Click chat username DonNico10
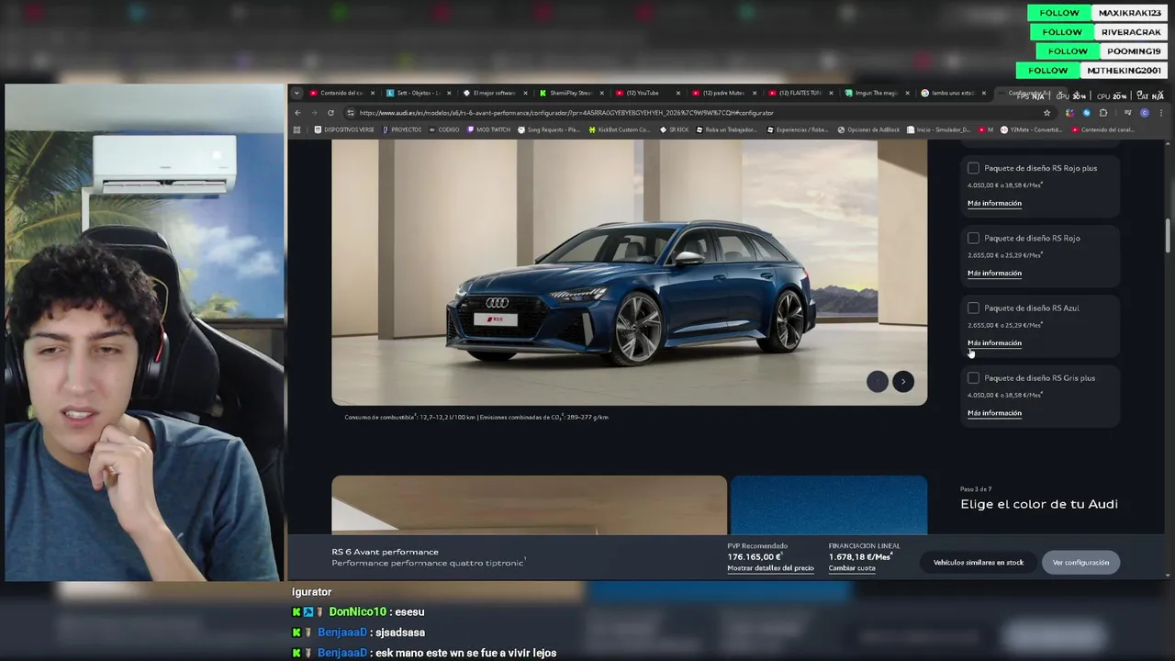Screen dimensions: 1175x661 pos(358,612)
